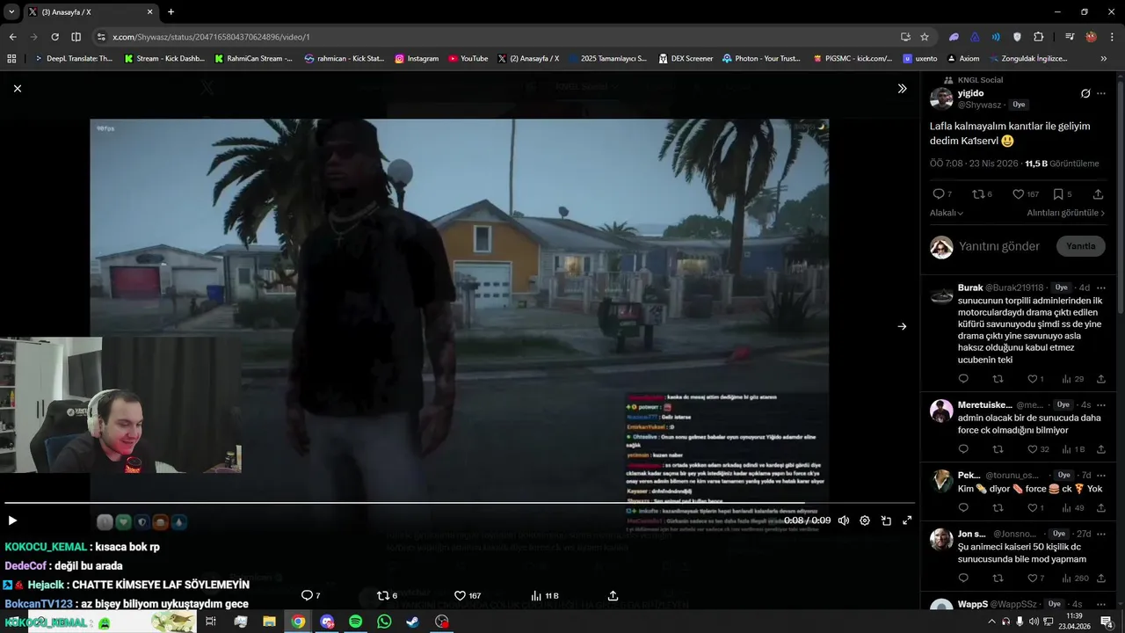Enter fullscreen mode for the video
Image resolution: width=1125 pixels, height=633 pixels.
[907, 520]
